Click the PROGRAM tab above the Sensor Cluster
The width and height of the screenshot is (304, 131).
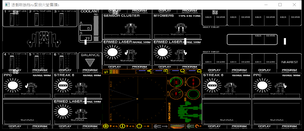click(140, 11)
